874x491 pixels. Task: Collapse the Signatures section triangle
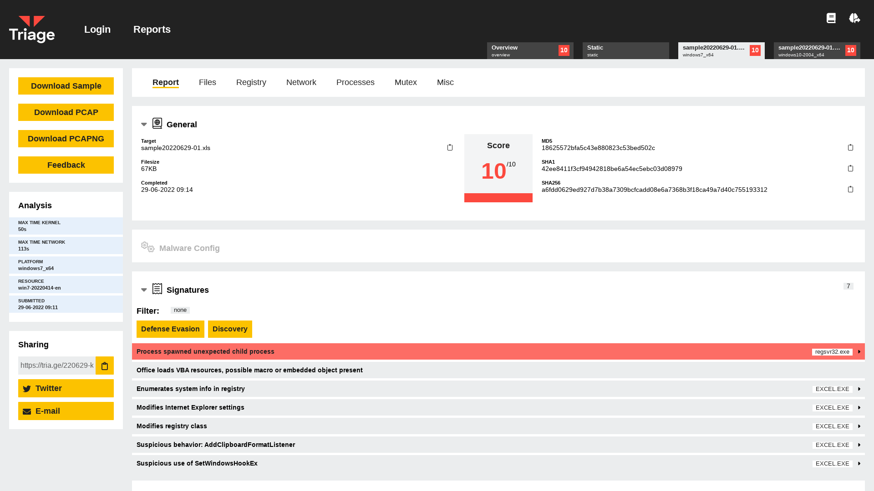(x=144, y=290)
